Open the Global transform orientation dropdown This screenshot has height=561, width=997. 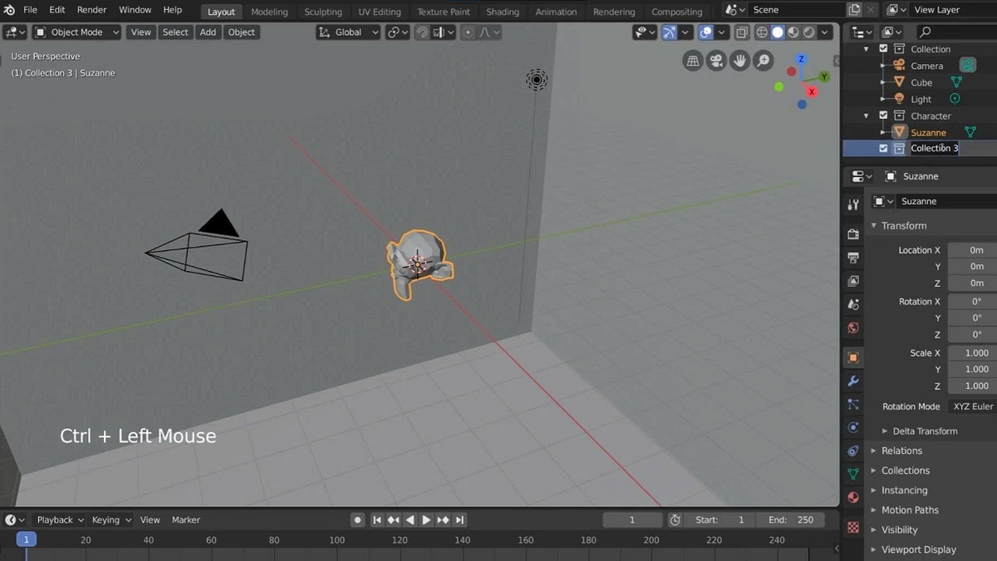348,32
